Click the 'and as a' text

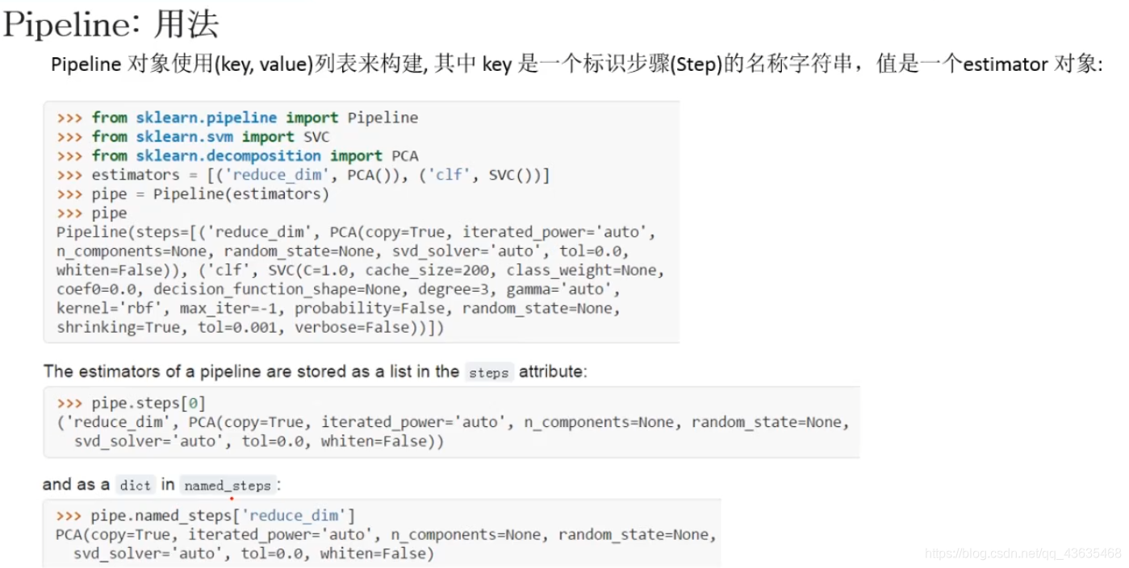[76, 484]
